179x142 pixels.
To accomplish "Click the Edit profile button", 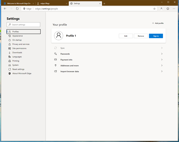I will coord(126,36).
